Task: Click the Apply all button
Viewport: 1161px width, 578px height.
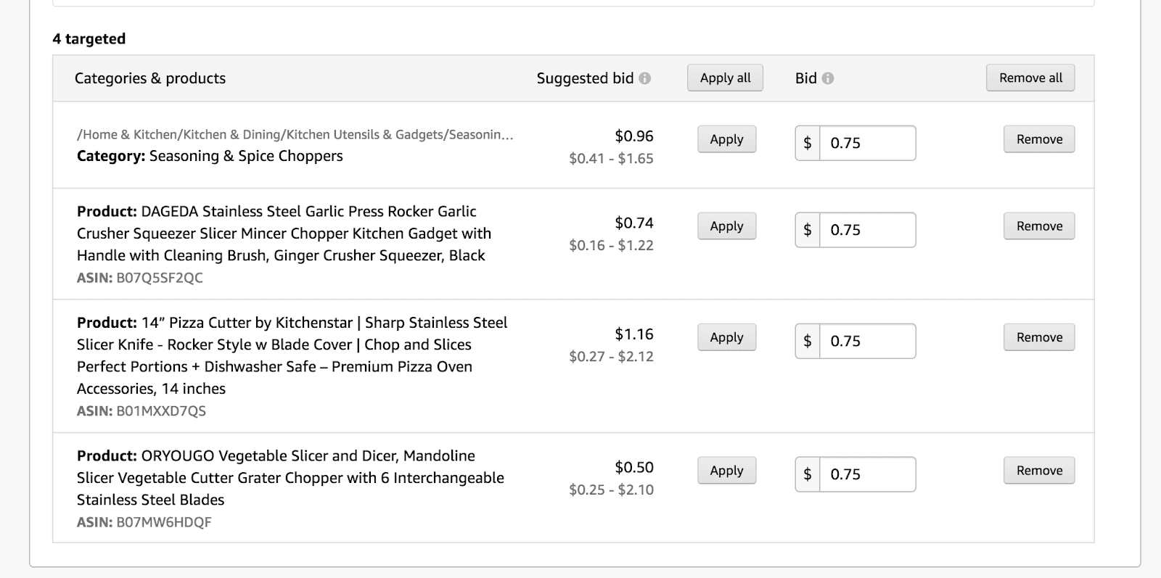Action: 724,78
